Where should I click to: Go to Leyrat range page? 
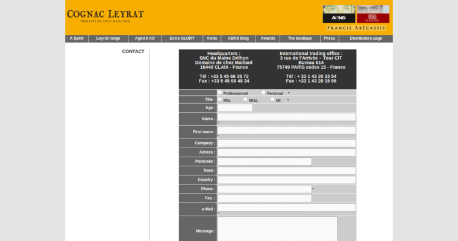point(108,39)
